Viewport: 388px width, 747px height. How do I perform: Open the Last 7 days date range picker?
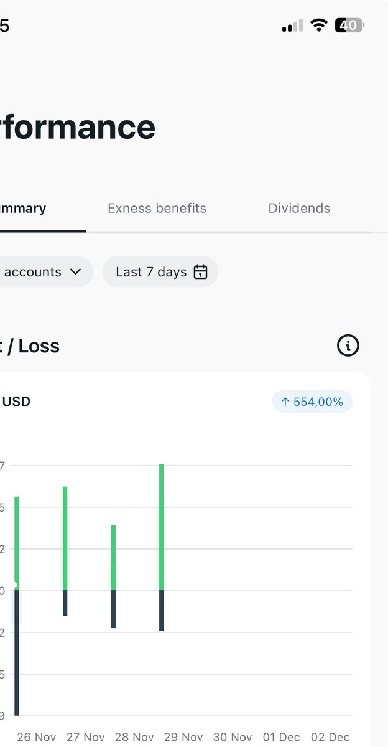(160, 272)
